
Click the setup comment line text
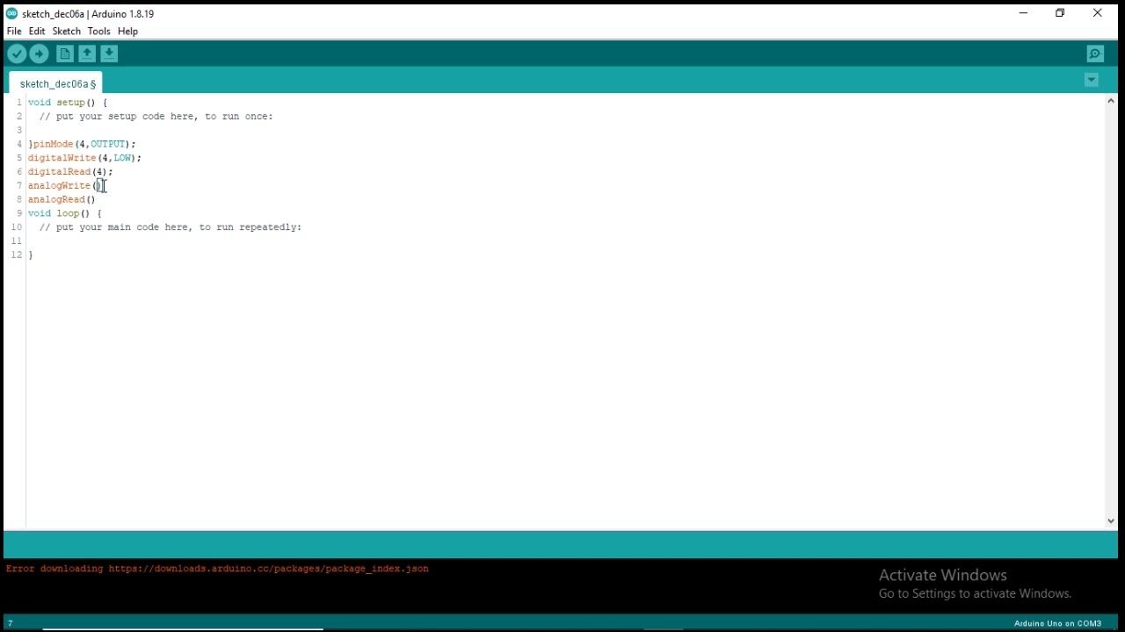156,117
